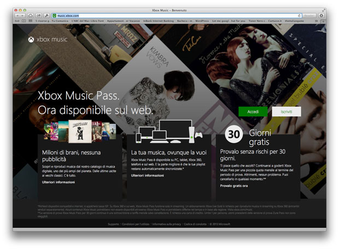The height and width of the screenshot is (249, 339).
Task: Open iCloud Tabs cloud icon
Action: click(31, 15)
